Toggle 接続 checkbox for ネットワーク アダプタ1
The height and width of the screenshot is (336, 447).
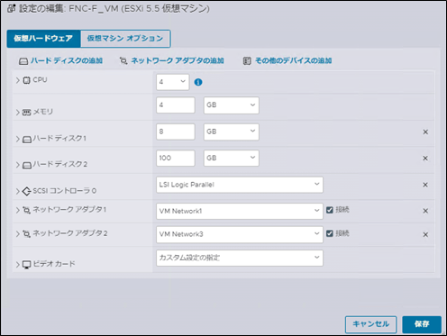[330, 210]
